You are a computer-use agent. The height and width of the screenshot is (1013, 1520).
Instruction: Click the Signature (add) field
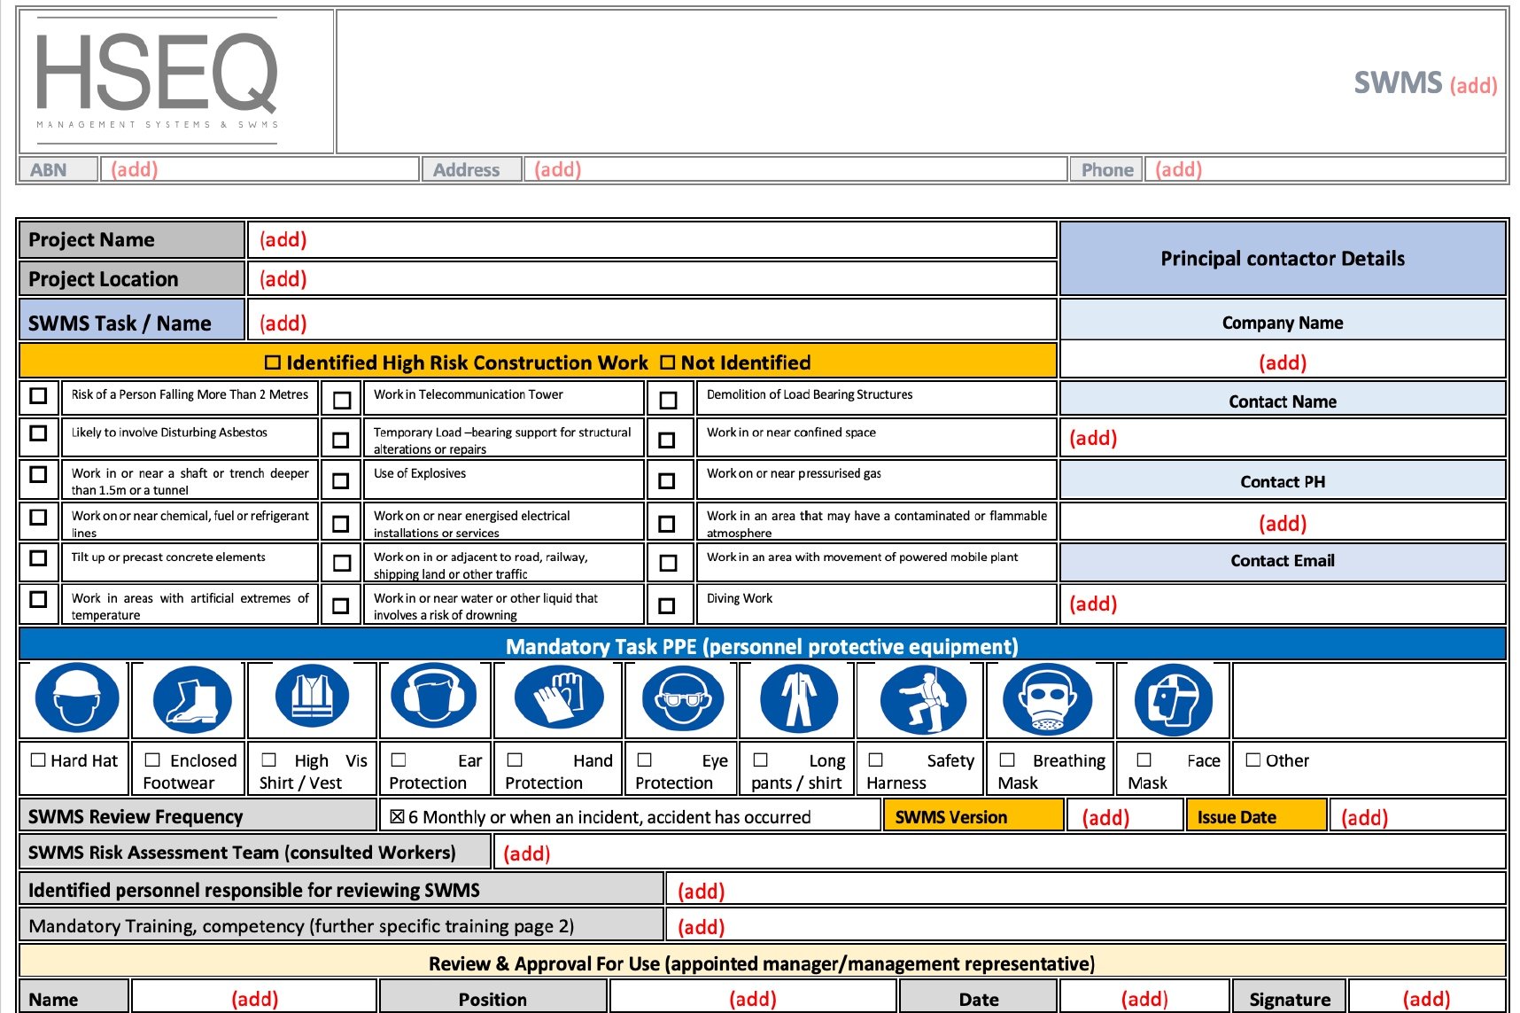tap(1426, 999)
